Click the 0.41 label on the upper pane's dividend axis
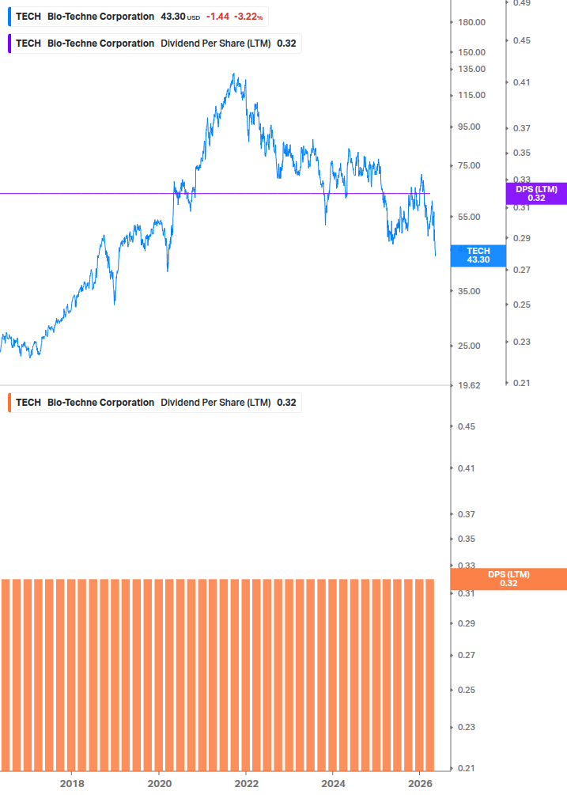The height and width of the screenshot is (795, 567). coord(522,82)
